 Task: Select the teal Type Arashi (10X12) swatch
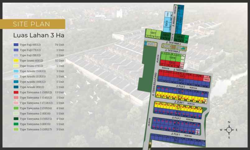16,82
